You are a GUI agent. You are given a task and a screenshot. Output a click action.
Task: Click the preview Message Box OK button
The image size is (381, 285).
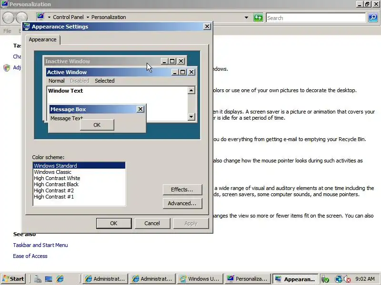(x=97, y=125)
